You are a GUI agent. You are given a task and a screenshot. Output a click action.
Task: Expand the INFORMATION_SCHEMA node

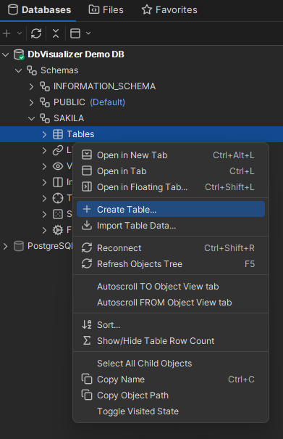point(31,86)
